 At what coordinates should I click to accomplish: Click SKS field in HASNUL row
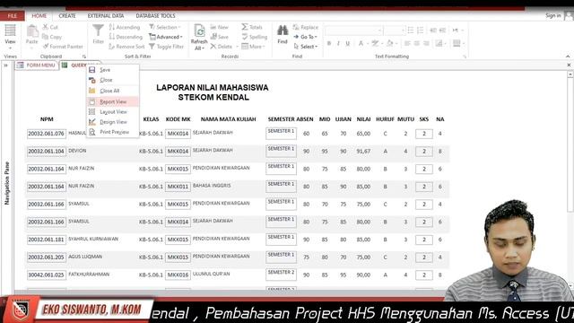pos(424,134)
